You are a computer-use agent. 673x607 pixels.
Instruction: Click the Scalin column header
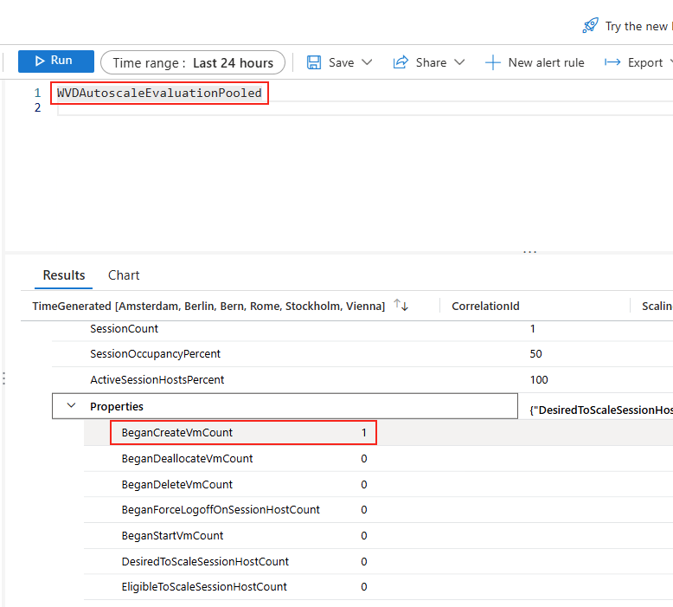click(x=657, y=306)
